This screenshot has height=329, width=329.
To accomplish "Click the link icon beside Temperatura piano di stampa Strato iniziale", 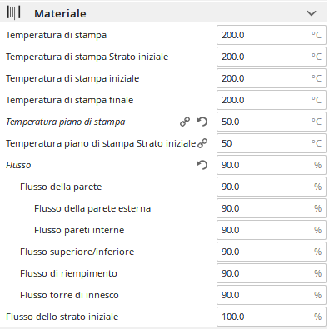I will pos(202,143).
